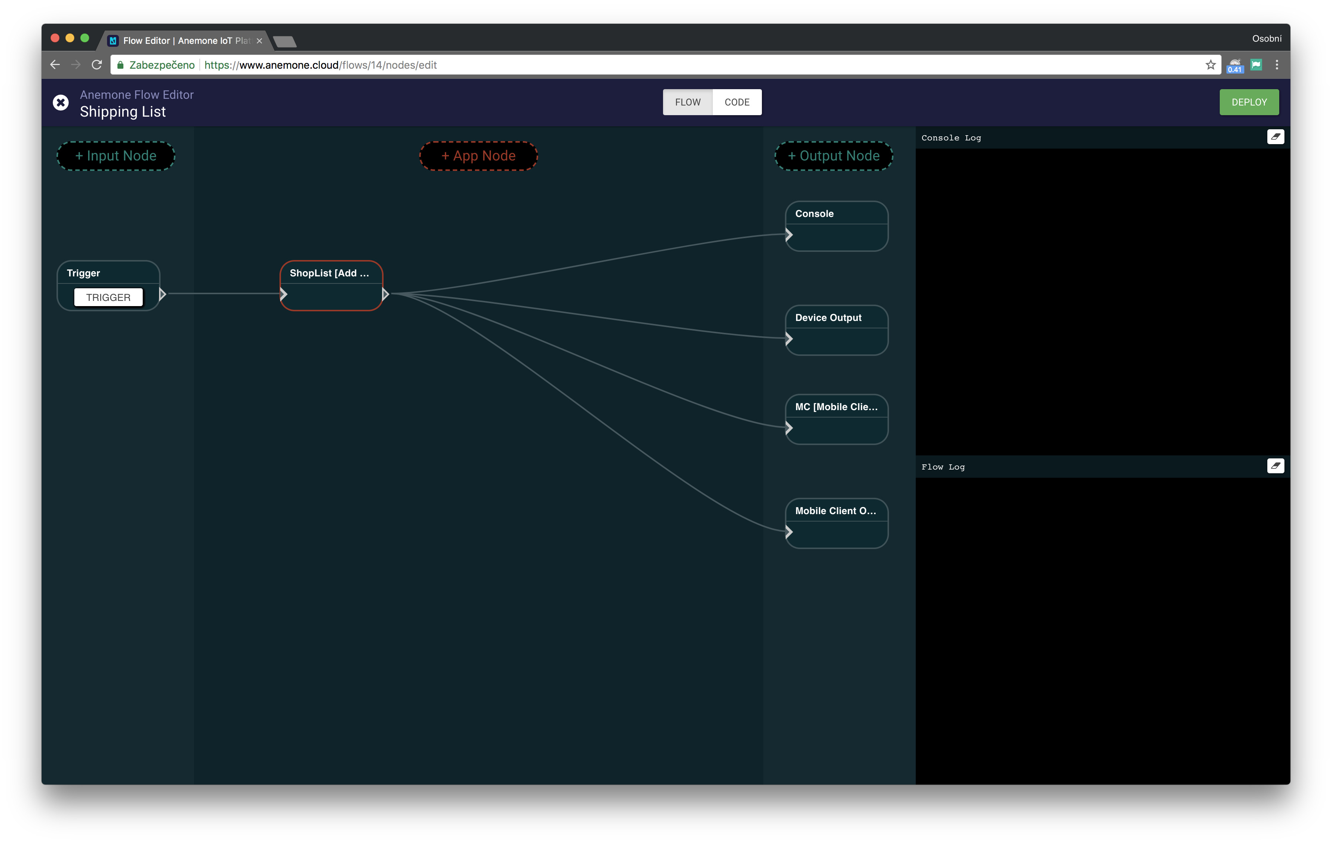Click the green flag extension icon in browser toolbar
The image size is (1332, 844).
pos(1256,65)
